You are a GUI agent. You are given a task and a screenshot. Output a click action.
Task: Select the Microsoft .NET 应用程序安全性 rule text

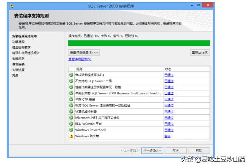pos(97,118)
